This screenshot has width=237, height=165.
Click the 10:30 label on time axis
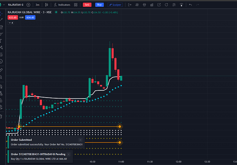92,162
